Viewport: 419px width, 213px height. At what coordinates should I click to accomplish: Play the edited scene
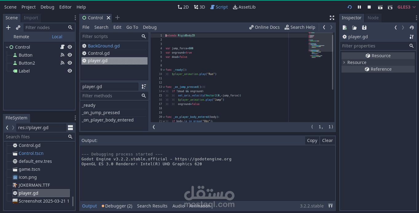pos(380,7)
